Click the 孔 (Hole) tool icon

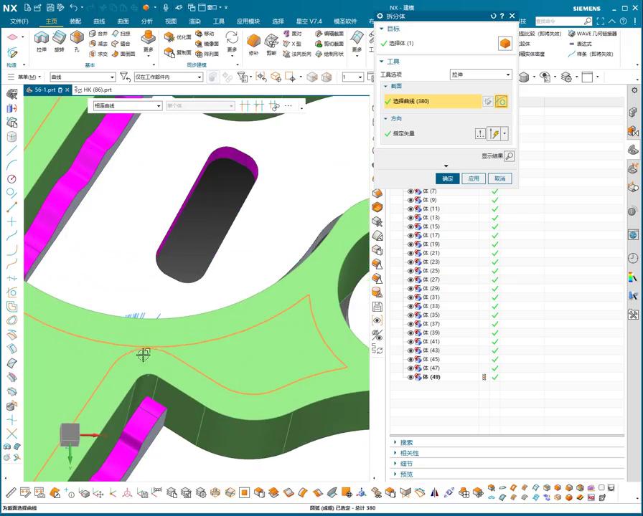point(76,39)
